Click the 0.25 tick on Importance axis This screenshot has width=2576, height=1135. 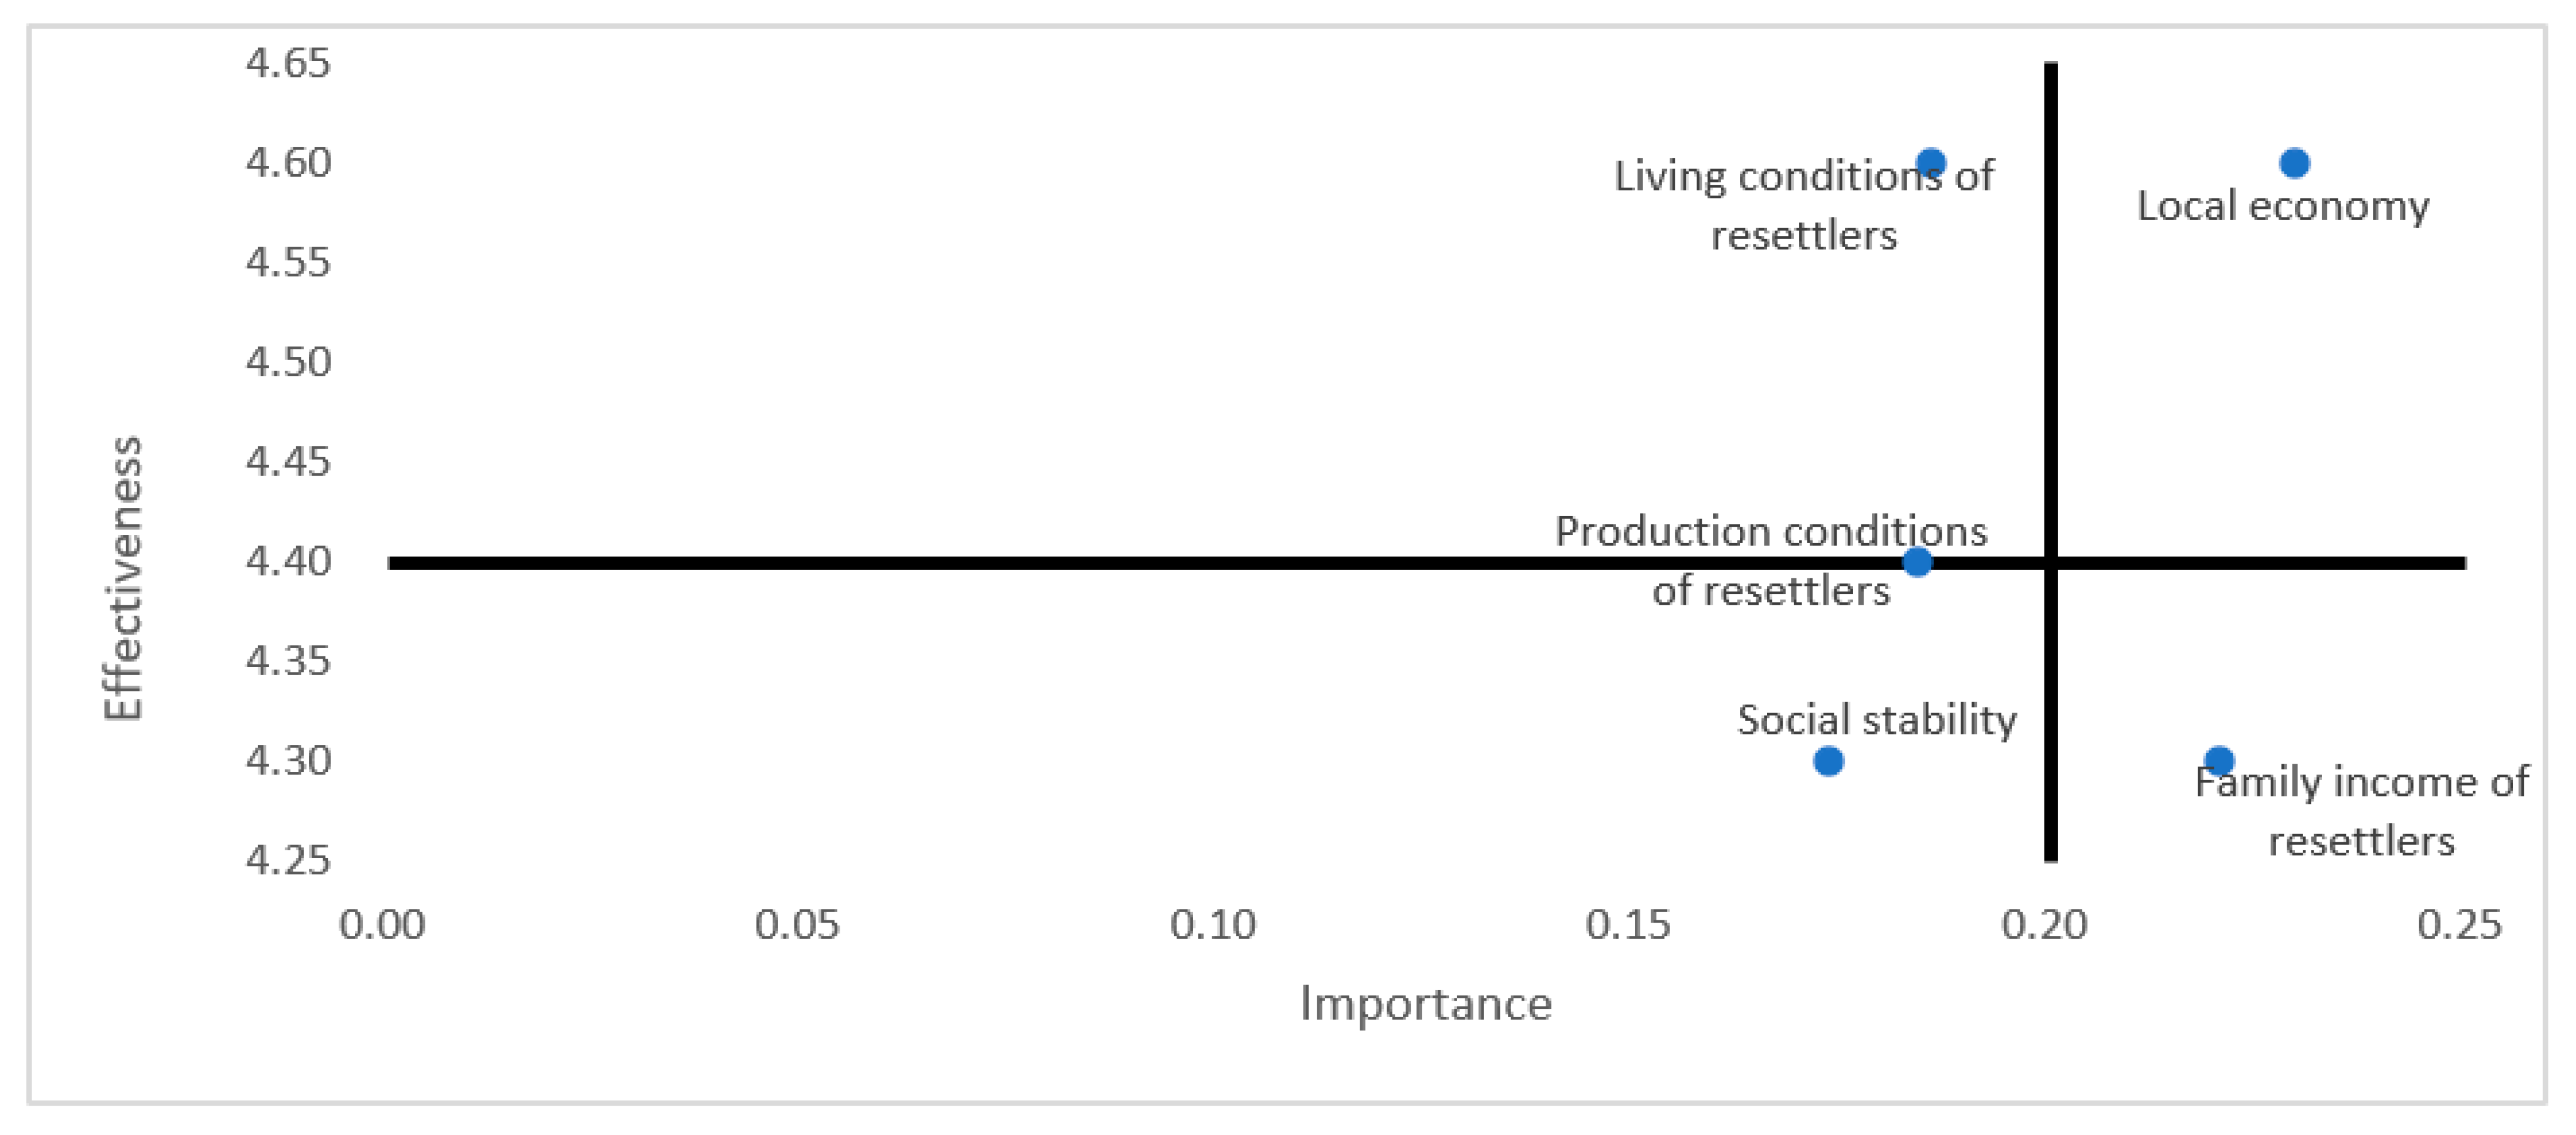coord(2459,925)
